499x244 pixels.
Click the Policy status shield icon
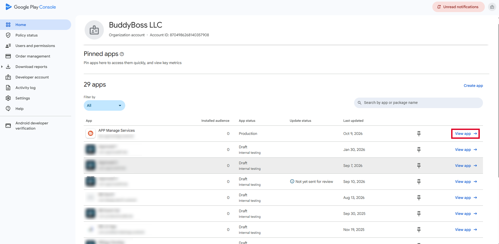point(8,35)
